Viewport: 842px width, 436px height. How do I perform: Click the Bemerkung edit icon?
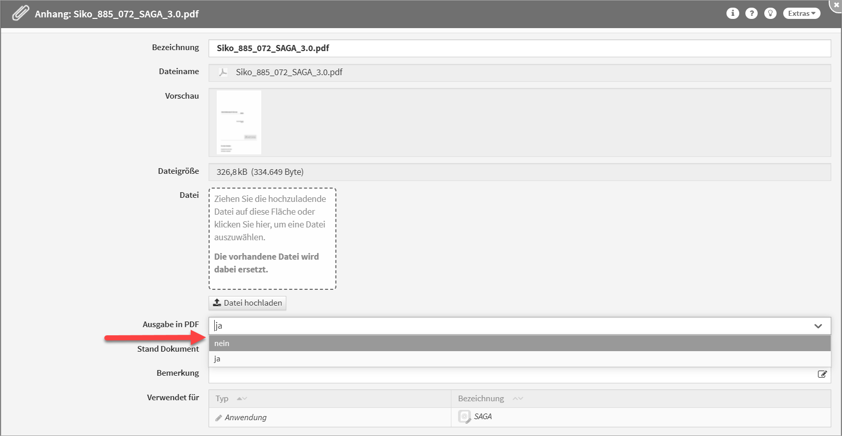(x=822, y=374)
